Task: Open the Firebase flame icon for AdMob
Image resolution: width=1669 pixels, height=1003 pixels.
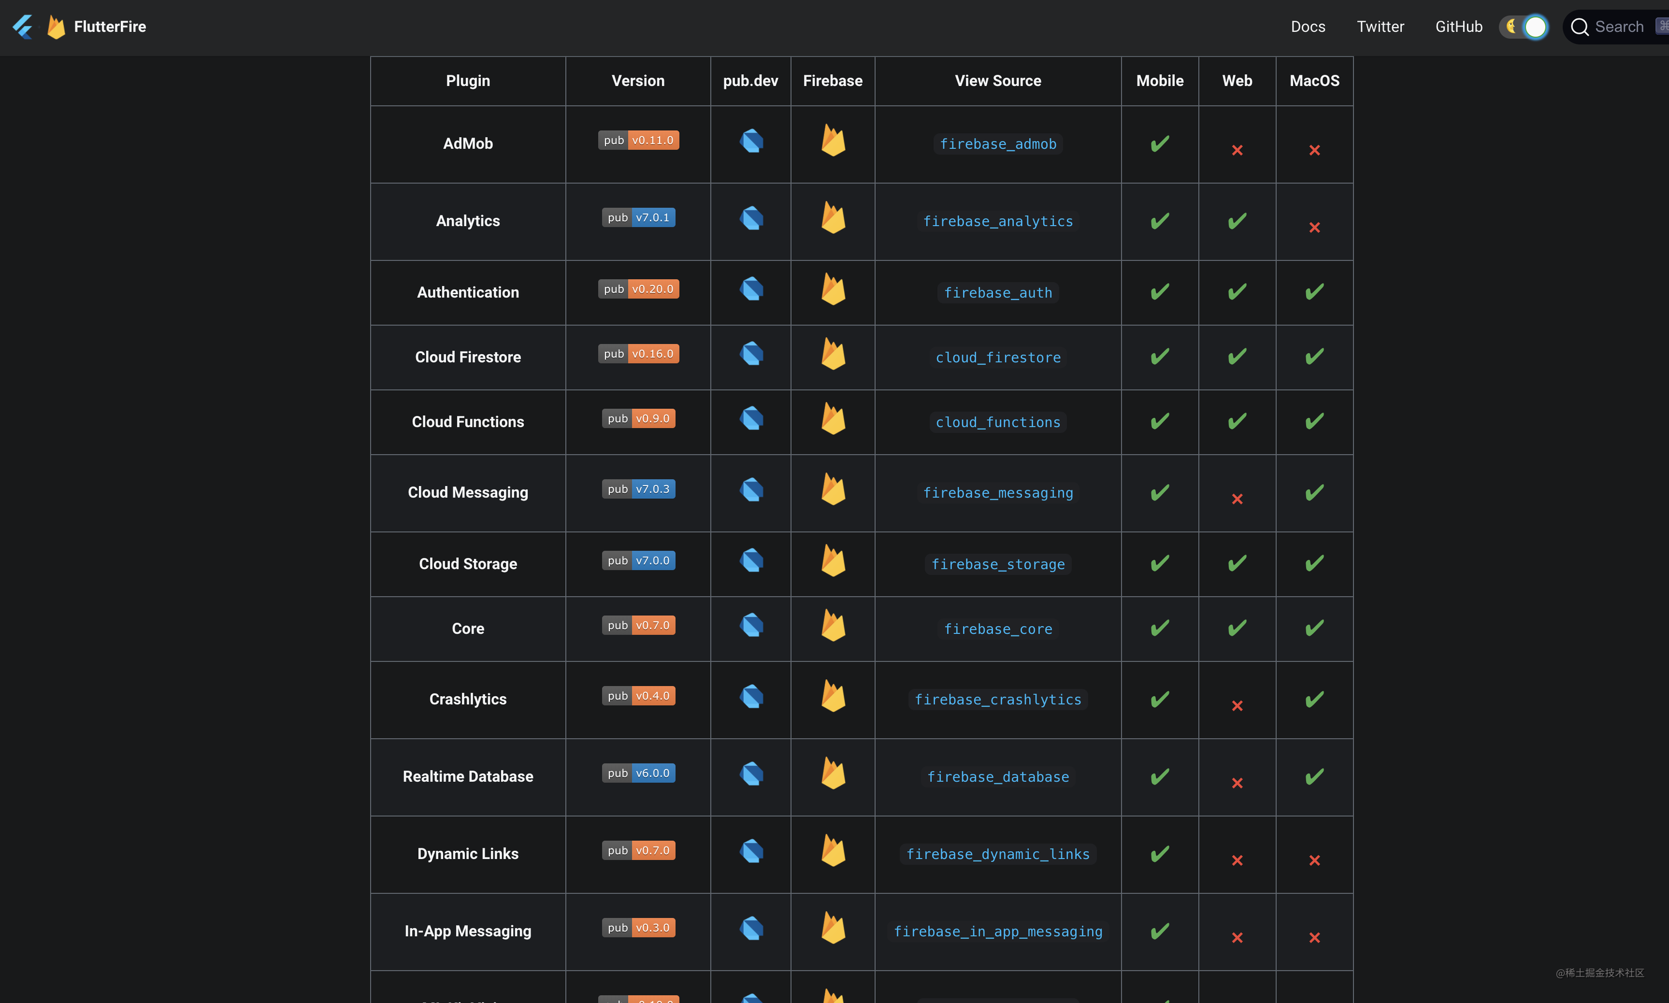Action: pos(833,140)
